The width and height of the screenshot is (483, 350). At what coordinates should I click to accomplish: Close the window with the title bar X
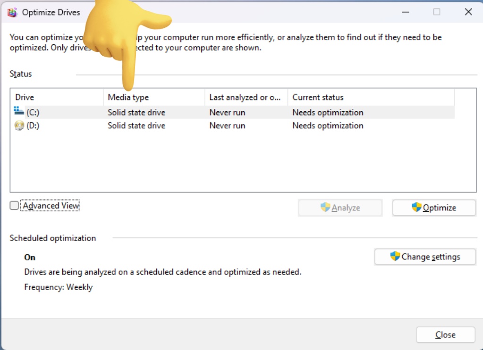point(468,12)
